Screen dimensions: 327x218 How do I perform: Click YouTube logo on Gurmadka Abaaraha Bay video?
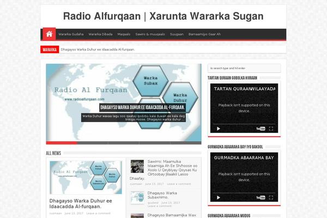point(261,198)
